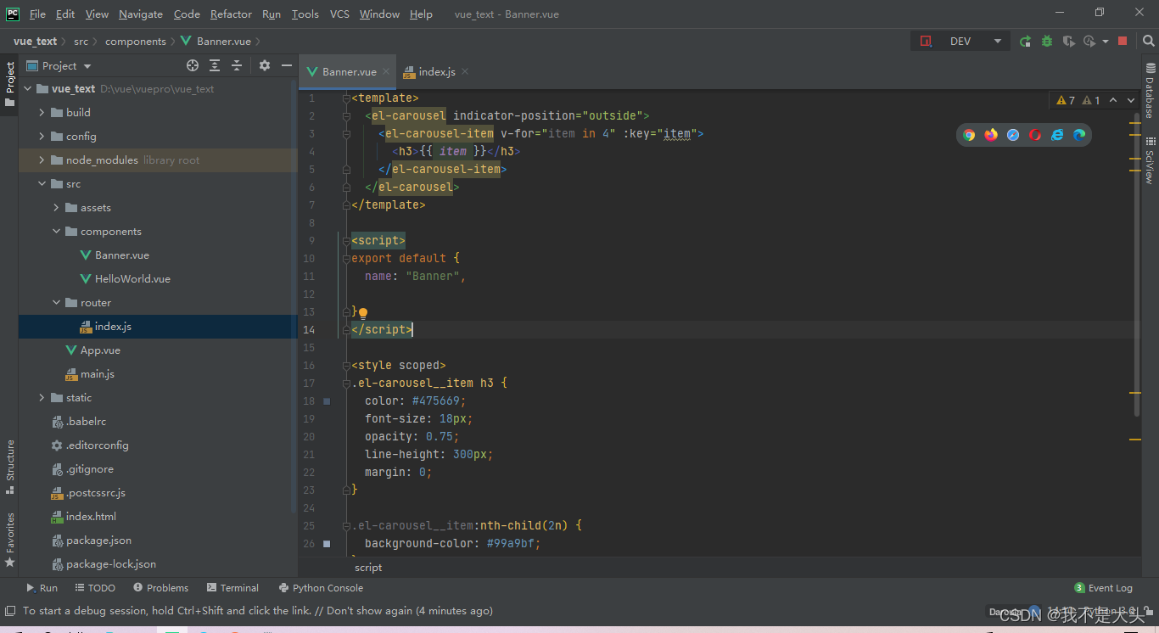Start debugging using the bug icon
This screenshot has width=1159, height=633.
[1046, 40]
